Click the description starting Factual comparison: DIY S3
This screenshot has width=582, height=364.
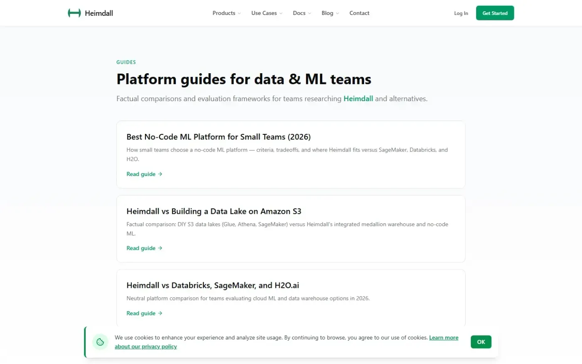[287, 229]
